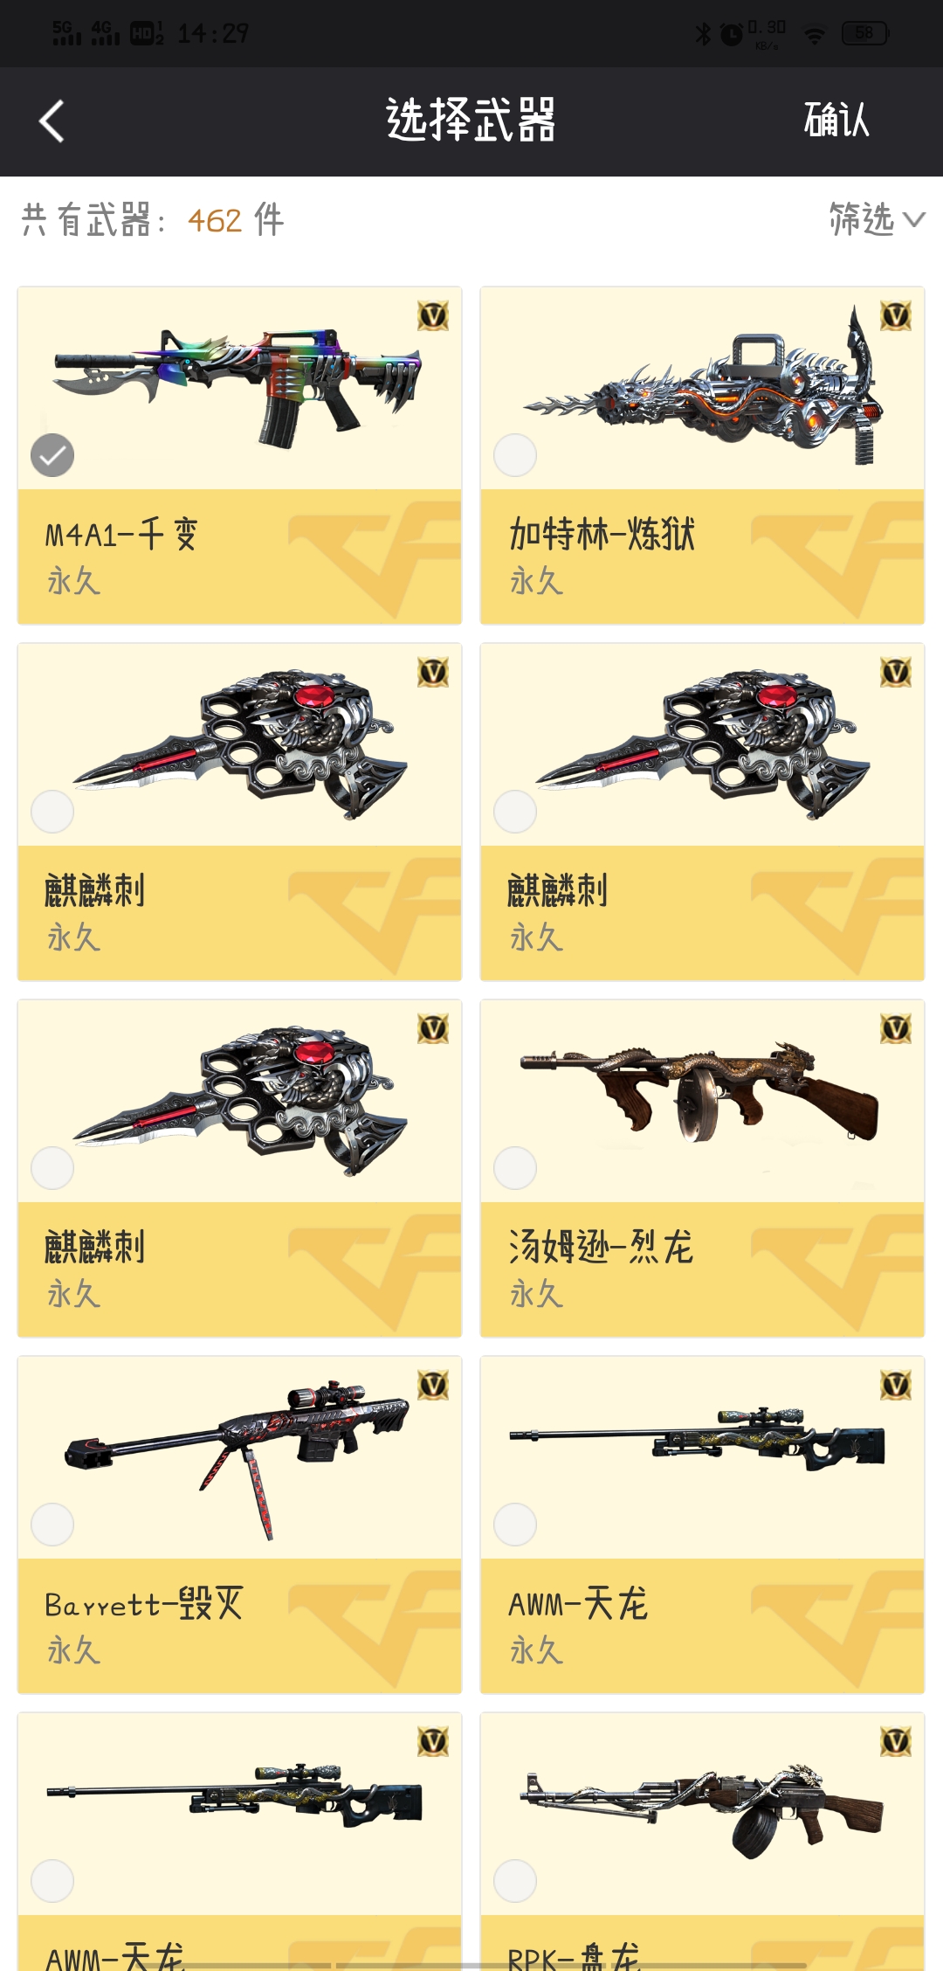
Task: Click the 462 件 weapon count text
Action: 236,220
